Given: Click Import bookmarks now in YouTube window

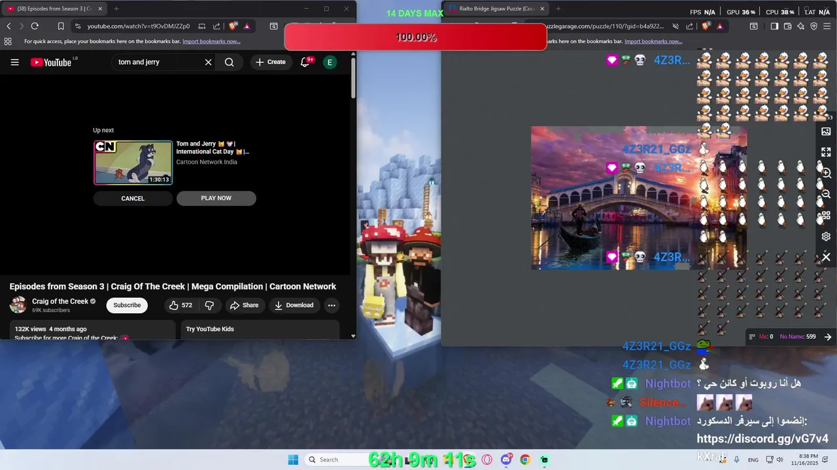Looking at the screenshot, I should (211, 41).
